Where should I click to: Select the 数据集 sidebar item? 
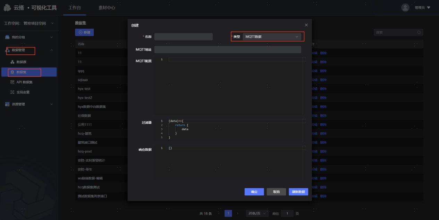click(x=22, y=72)
